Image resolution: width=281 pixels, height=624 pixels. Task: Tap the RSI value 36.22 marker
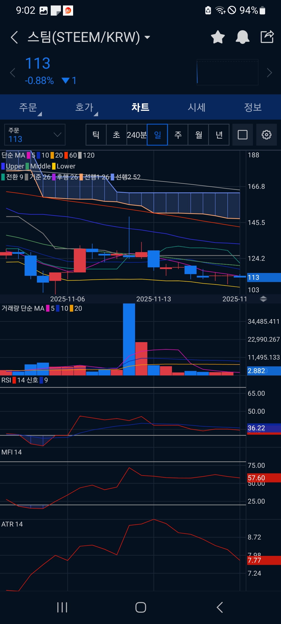click(264, 428)
